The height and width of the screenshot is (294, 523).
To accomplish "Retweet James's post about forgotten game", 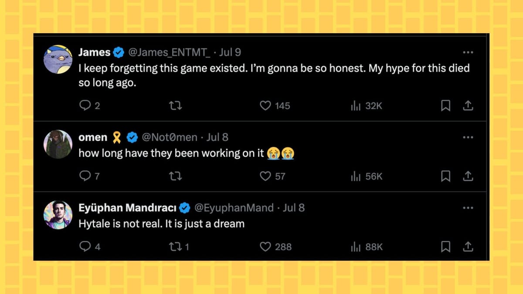I will 175,105.
